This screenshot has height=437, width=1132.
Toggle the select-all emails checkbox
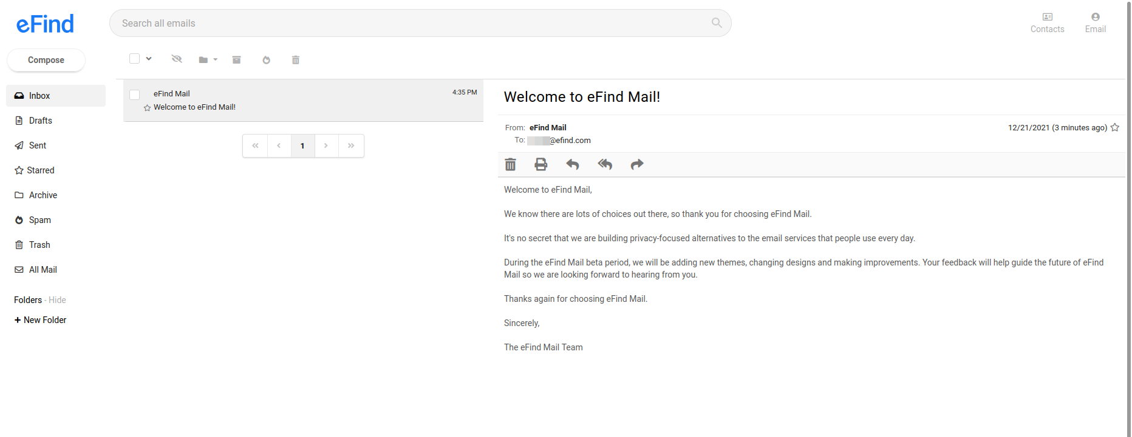[x=135, y=59]
